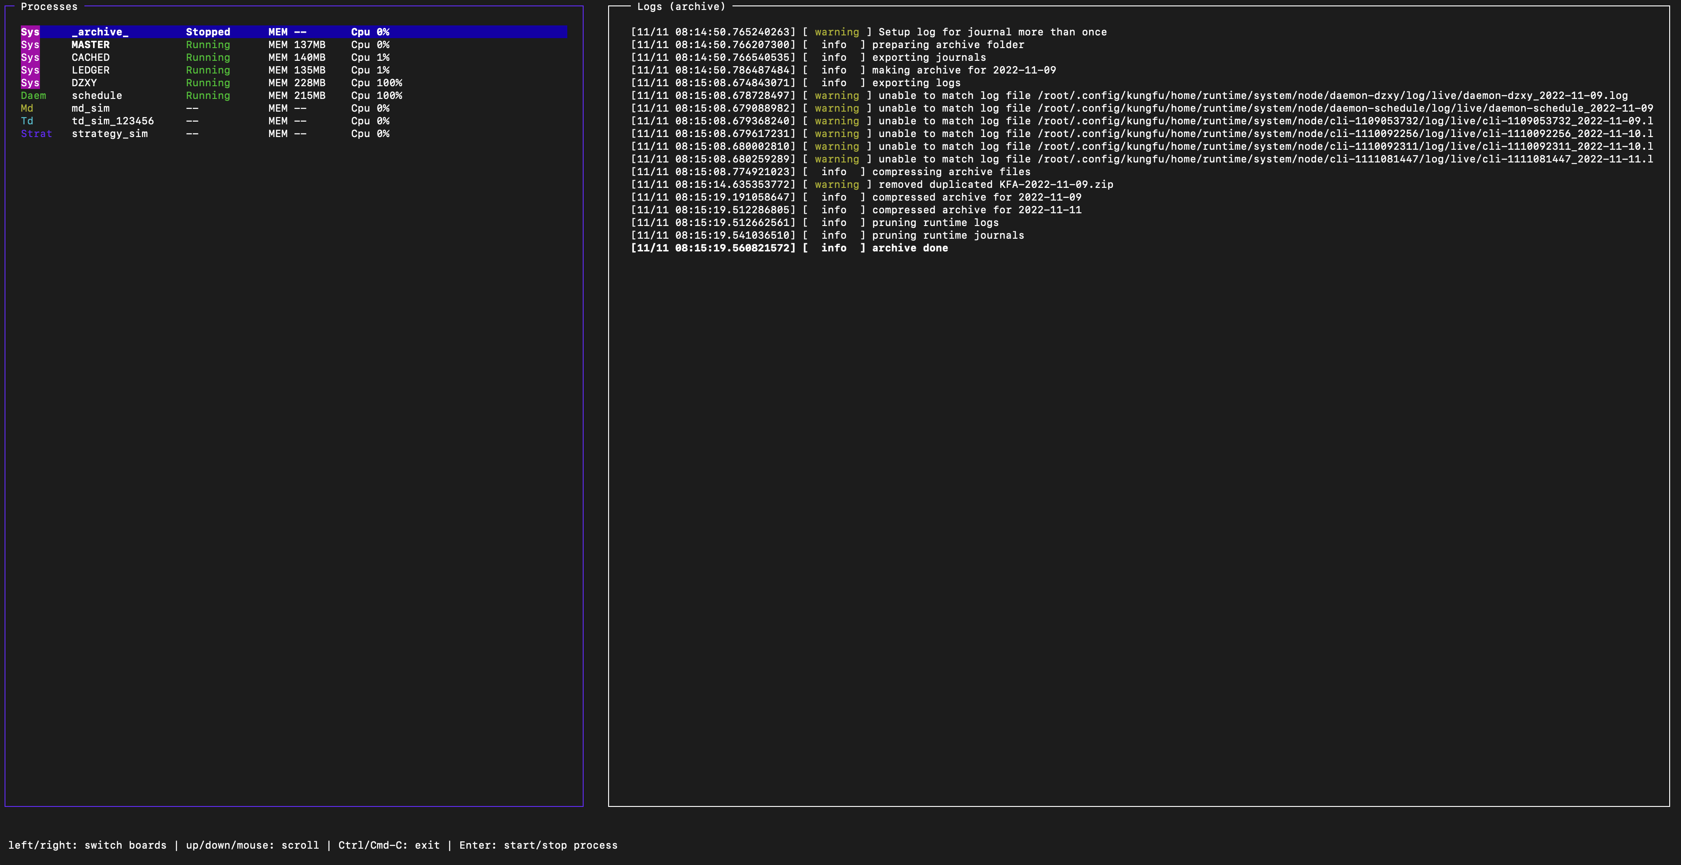Click log line 'removed duplicated KFA-2022-11-09.zip'
1681x865 pixels.
click(x=872, y=185)
